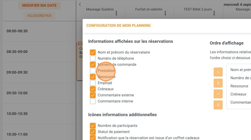Open TEST Billet 2 jours options menu
The image size is (251, 140).
click(x=214, y=13)
